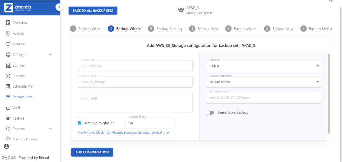Image resolution: width=342 pixels, height=162 pixels.
Task: Expand the Settings submenu chevron
Action: click(51, 55)
